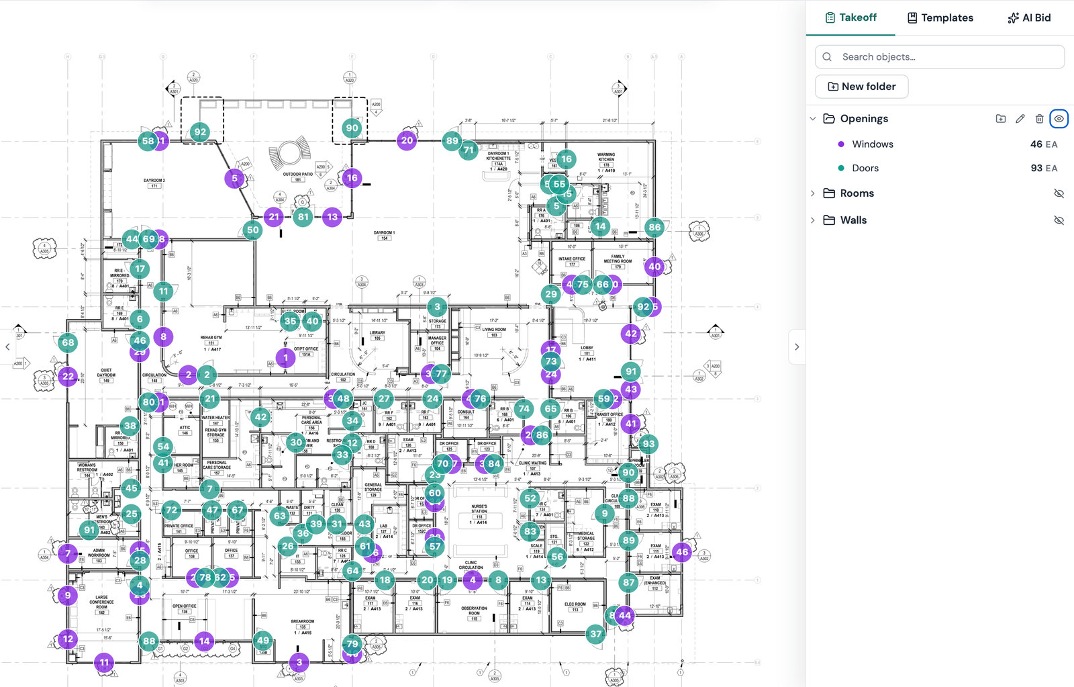Delete the Openings folder
The width and height of the screenshot is (1074, 687).
point(1040,119)
